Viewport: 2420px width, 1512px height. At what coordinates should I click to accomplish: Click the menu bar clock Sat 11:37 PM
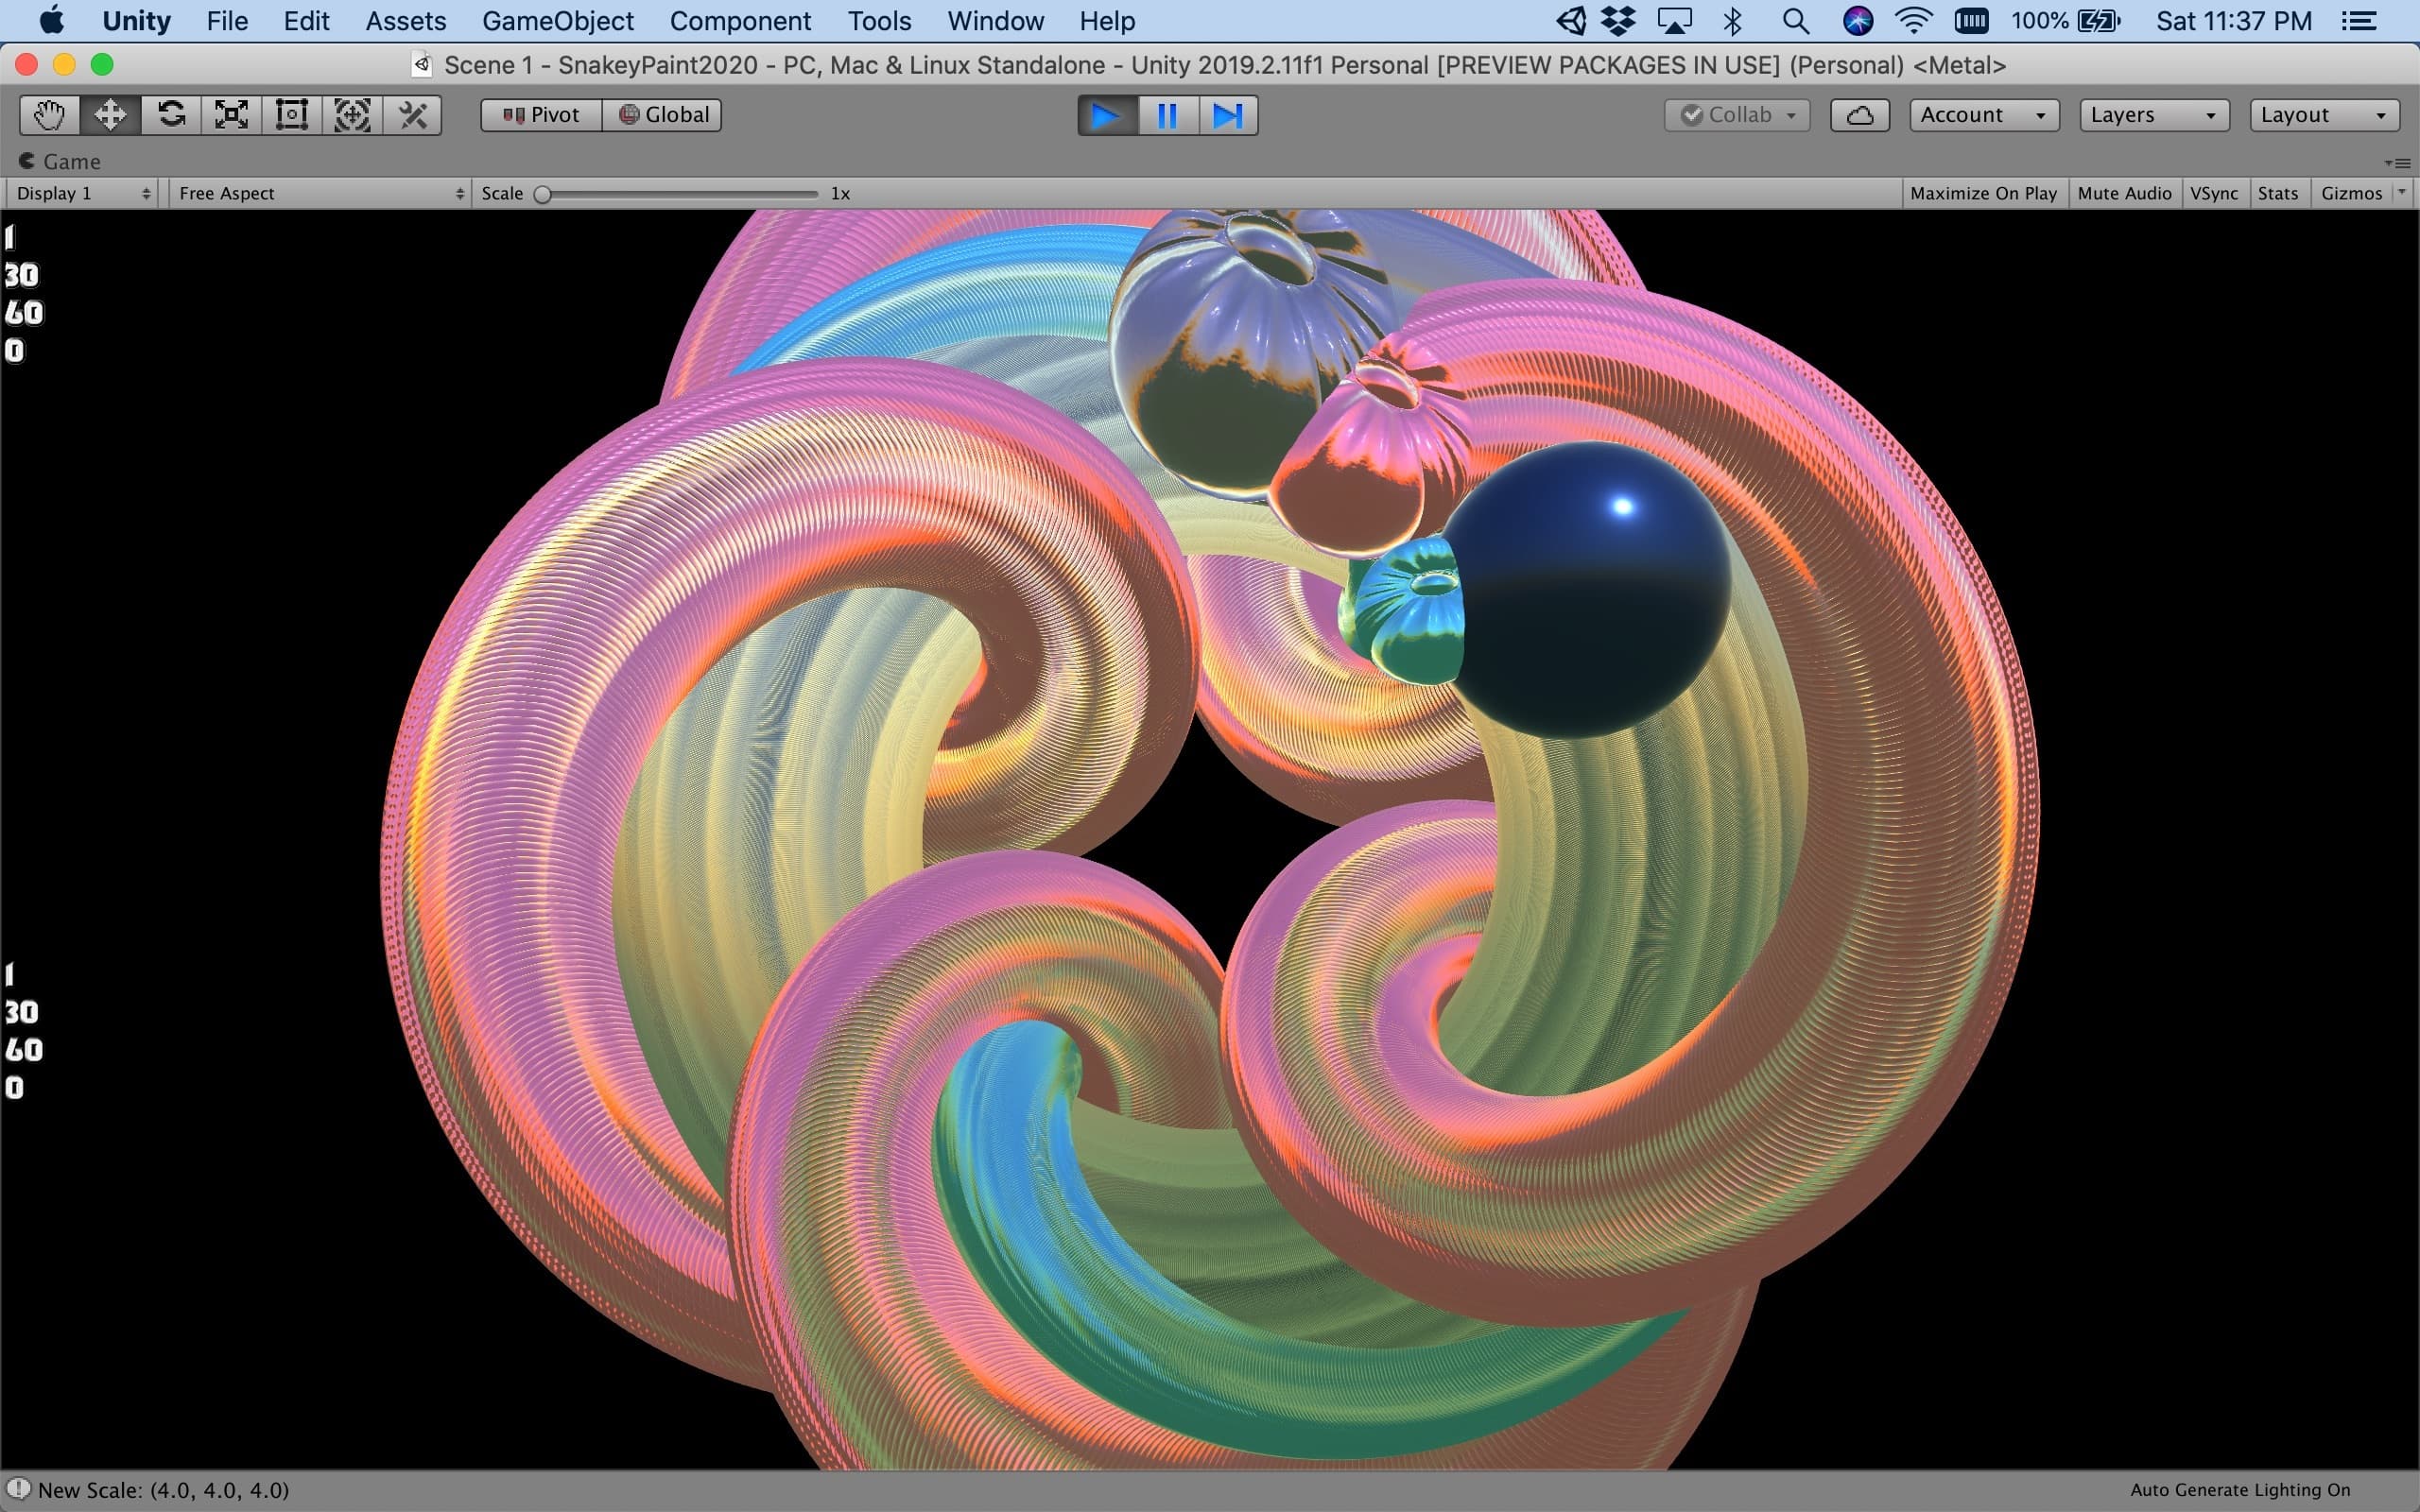coord(2234,21)
